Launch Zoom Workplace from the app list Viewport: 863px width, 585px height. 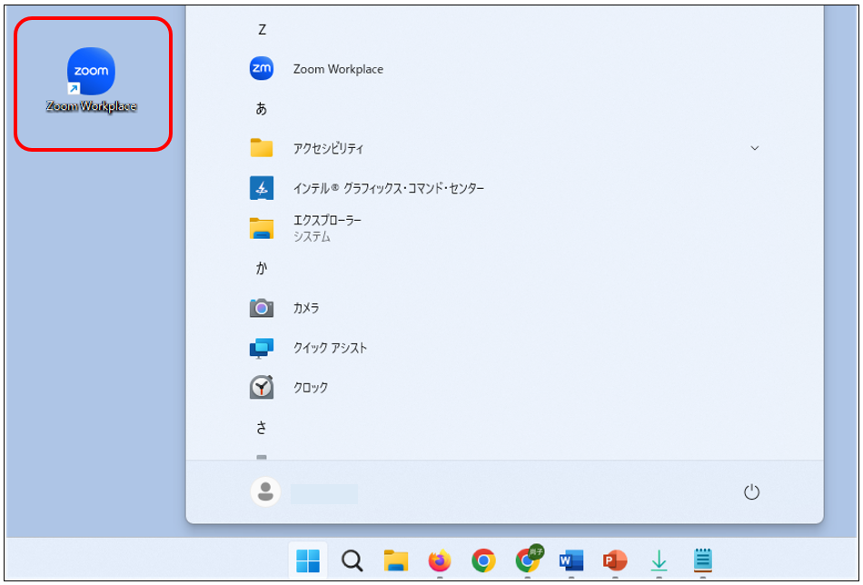pyautogui.click(x=337, y=69)
